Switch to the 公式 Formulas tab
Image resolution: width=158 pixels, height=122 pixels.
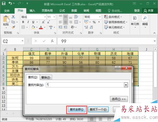[x=62, y=11]
